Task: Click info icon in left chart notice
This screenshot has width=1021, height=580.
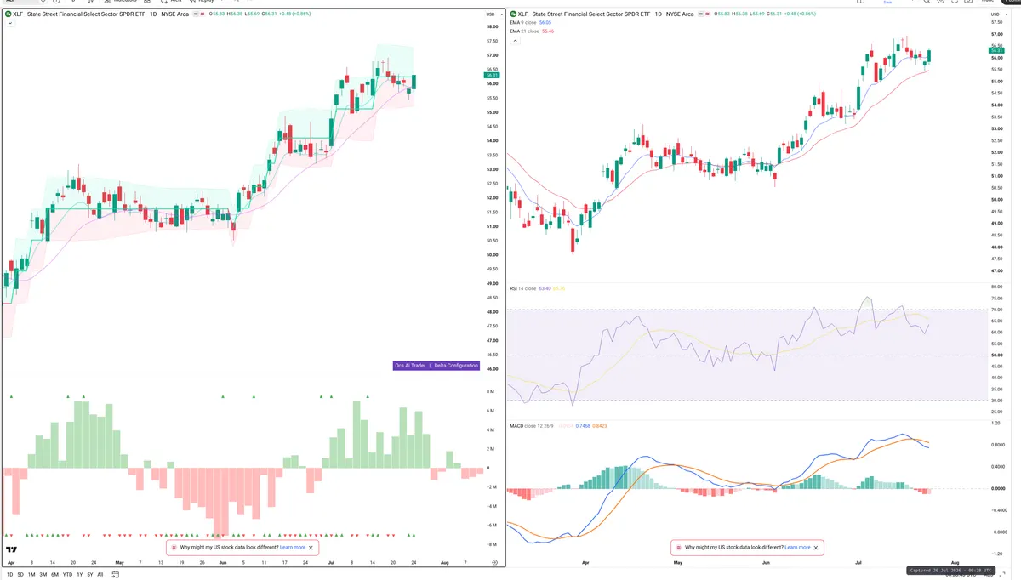Action: [x=174, y=548]
